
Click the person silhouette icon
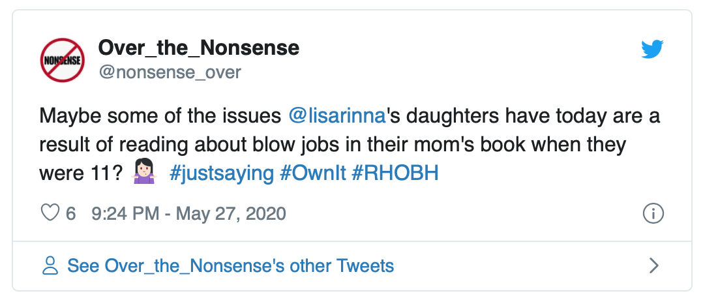pyautogui.click(x=50, y=265)
